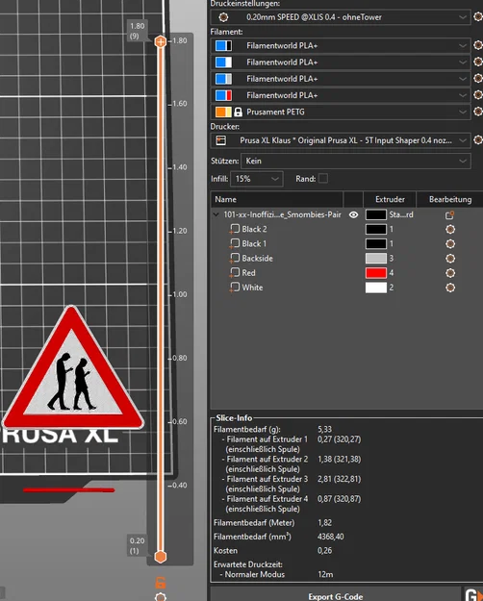Image resolution: width=483 pixels, height=601 pixels.
Task: Change extruder swatch for Backside part
Action: [376, 259]
